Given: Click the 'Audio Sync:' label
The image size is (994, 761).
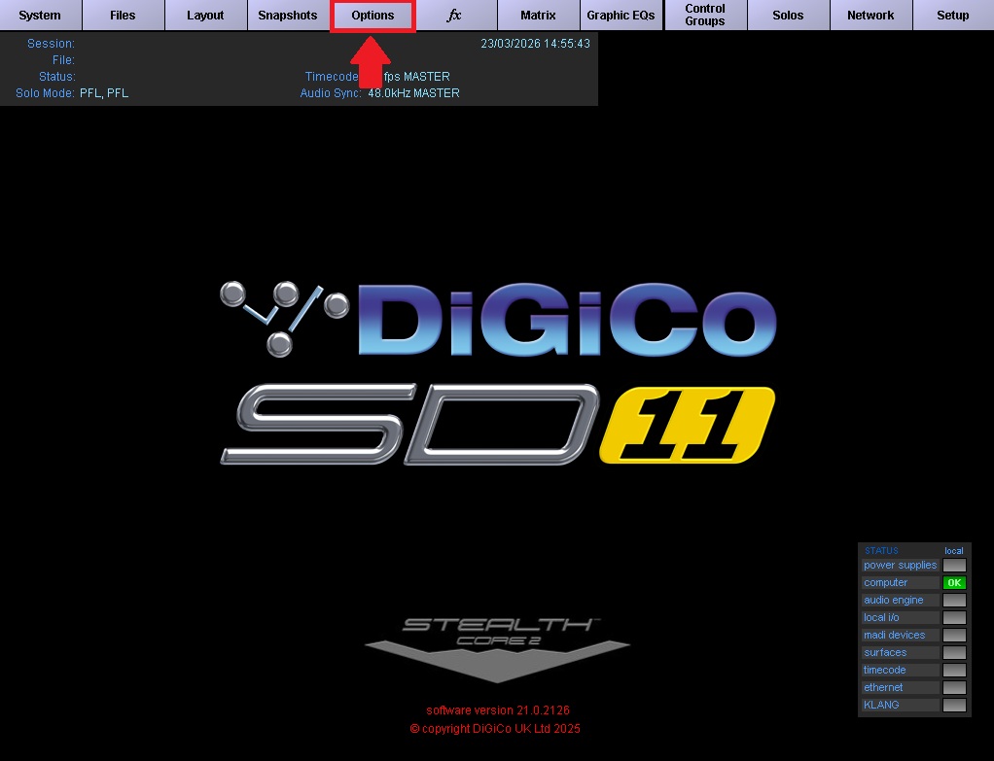Looking at the screenshot, I should tap(331, 93).
